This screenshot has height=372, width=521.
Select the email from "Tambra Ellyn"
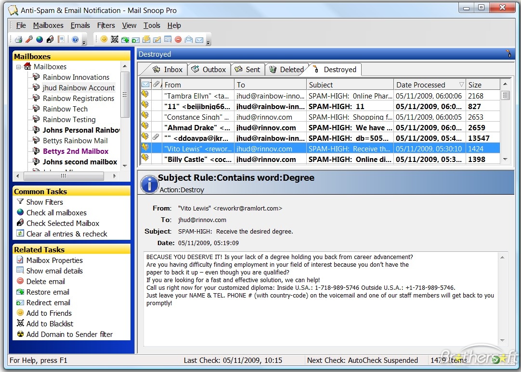pos(320,96)
